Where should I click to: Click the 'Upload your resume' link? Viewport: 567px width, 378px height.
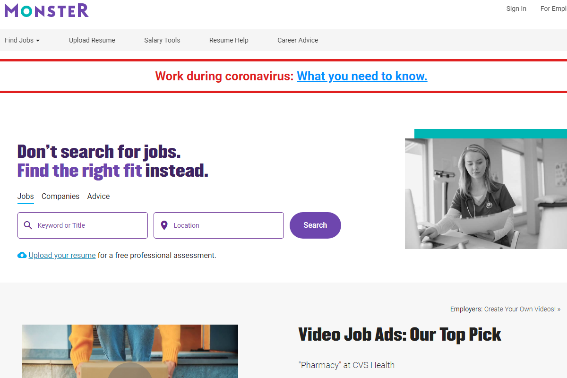(62, 255)
